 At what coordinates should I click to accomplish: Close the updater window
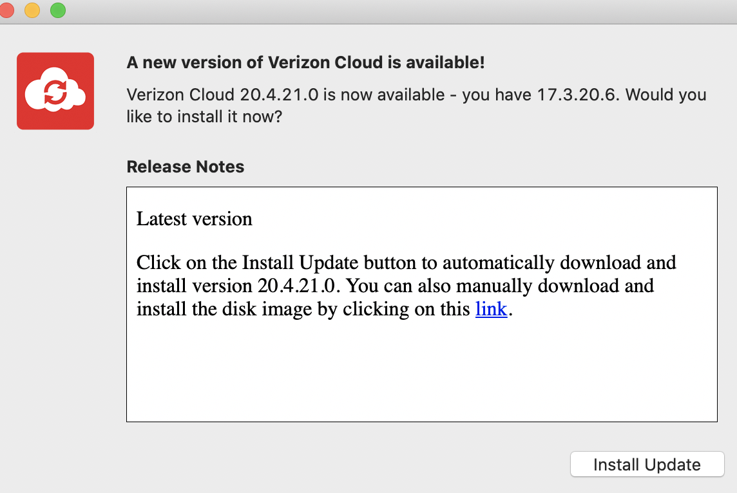tap(8, 10)
